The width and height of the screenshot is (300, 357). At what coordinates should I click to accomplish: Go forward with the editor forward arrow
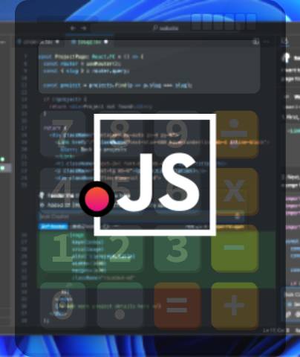tap(84, 28)
